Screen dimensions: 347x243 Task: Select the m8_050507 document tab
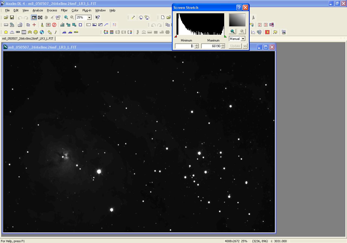point(28,39)
